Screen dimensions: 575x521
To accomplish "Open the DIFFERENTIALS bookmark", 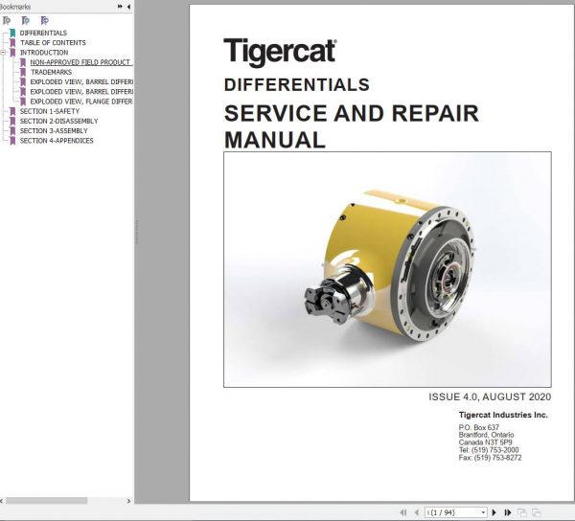I will coord(43,33).
